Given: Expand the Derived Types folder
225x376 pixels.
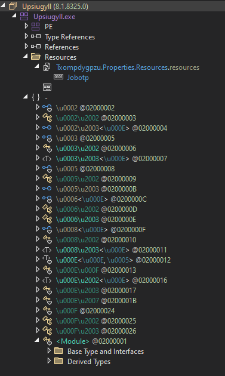Looking at the screenshot, I should (x=49, y=360).
